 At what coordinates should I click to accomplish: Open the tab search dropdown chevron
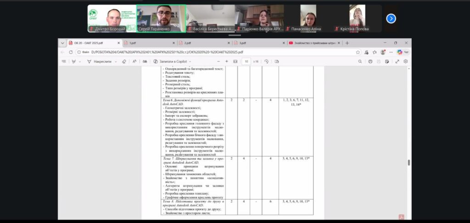pos(63,43)
